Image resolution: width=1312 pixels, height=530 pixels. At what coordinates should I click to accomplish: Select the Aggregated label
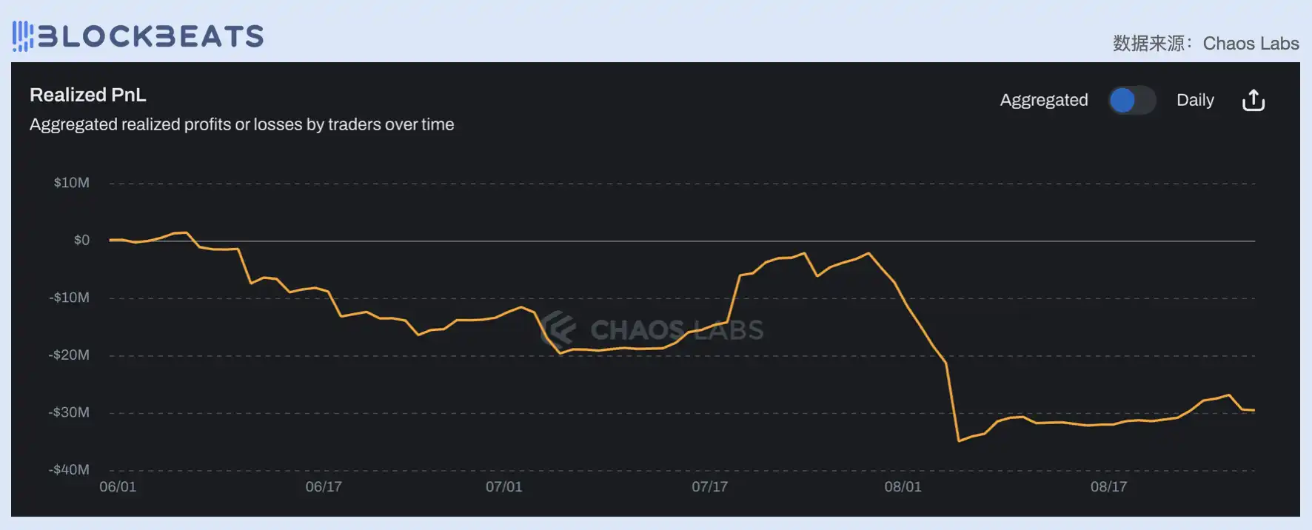[1043, 100]
